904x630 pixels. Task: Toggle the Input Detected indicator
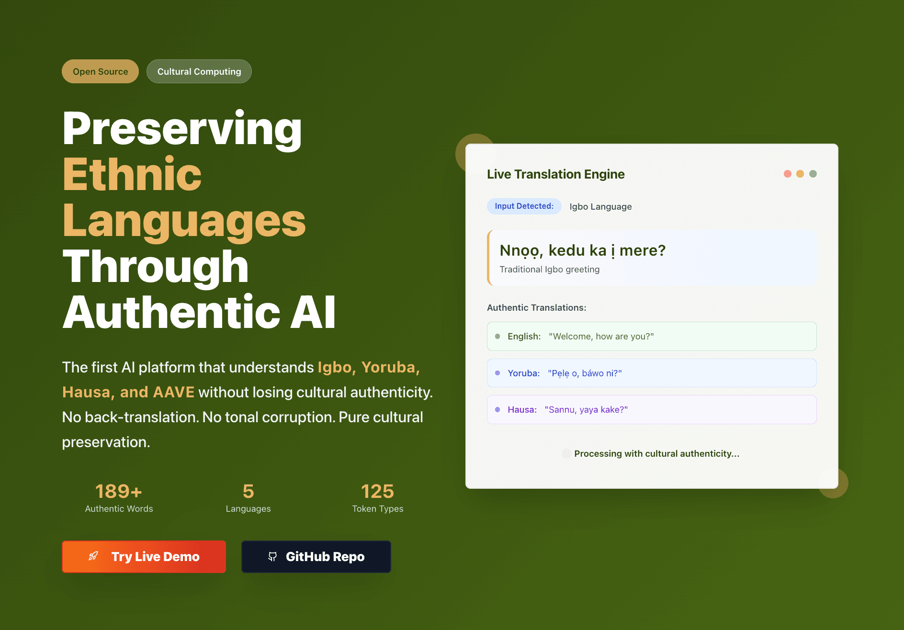click(524, 206)
